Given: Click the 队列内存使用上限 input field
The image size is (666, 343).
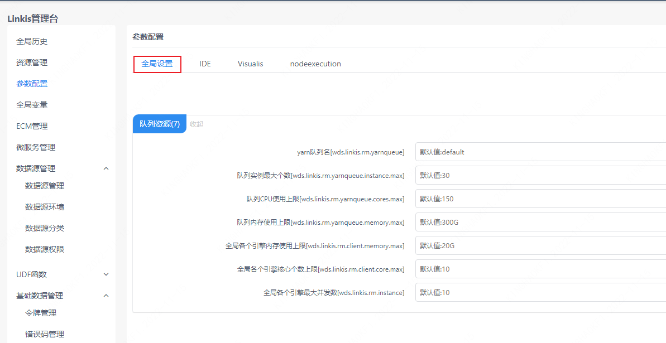Looking at the screenshot, I should (x=540, y=223).
